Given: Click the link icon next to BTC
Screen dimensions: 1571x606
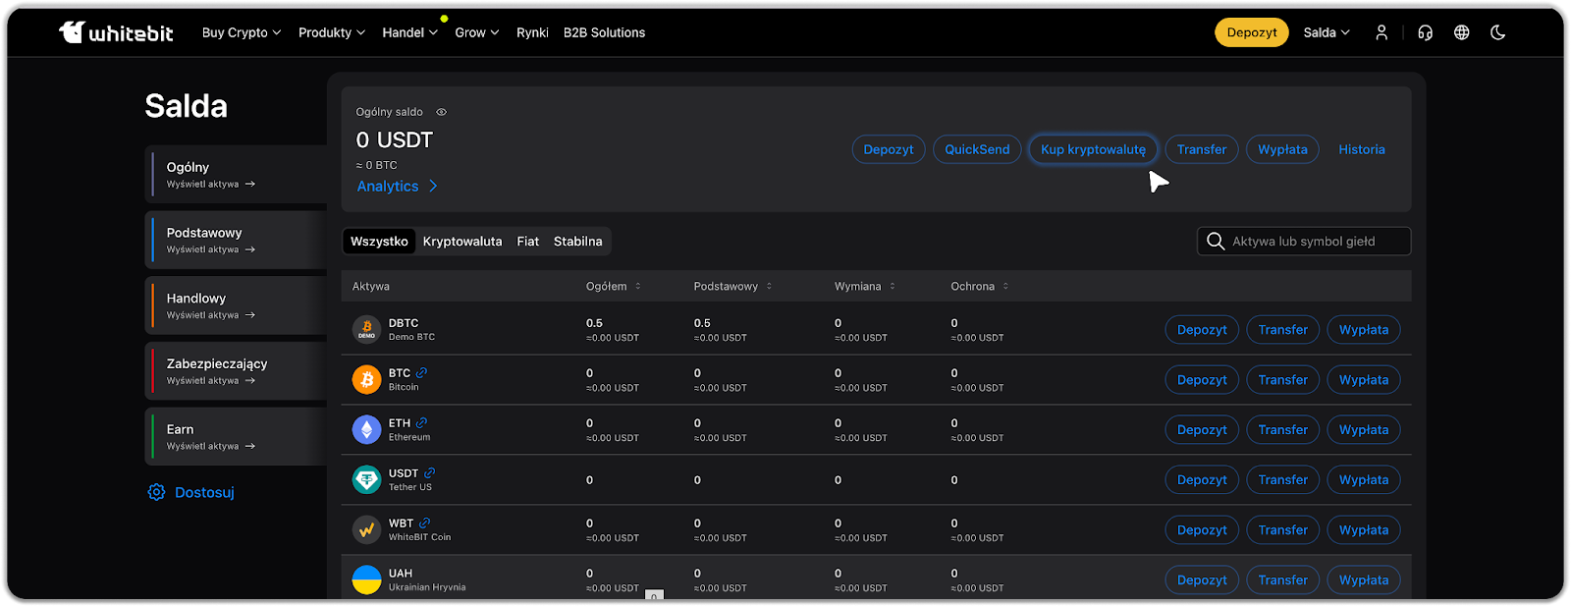Looking at the screenshot, I should click(421, 373).
